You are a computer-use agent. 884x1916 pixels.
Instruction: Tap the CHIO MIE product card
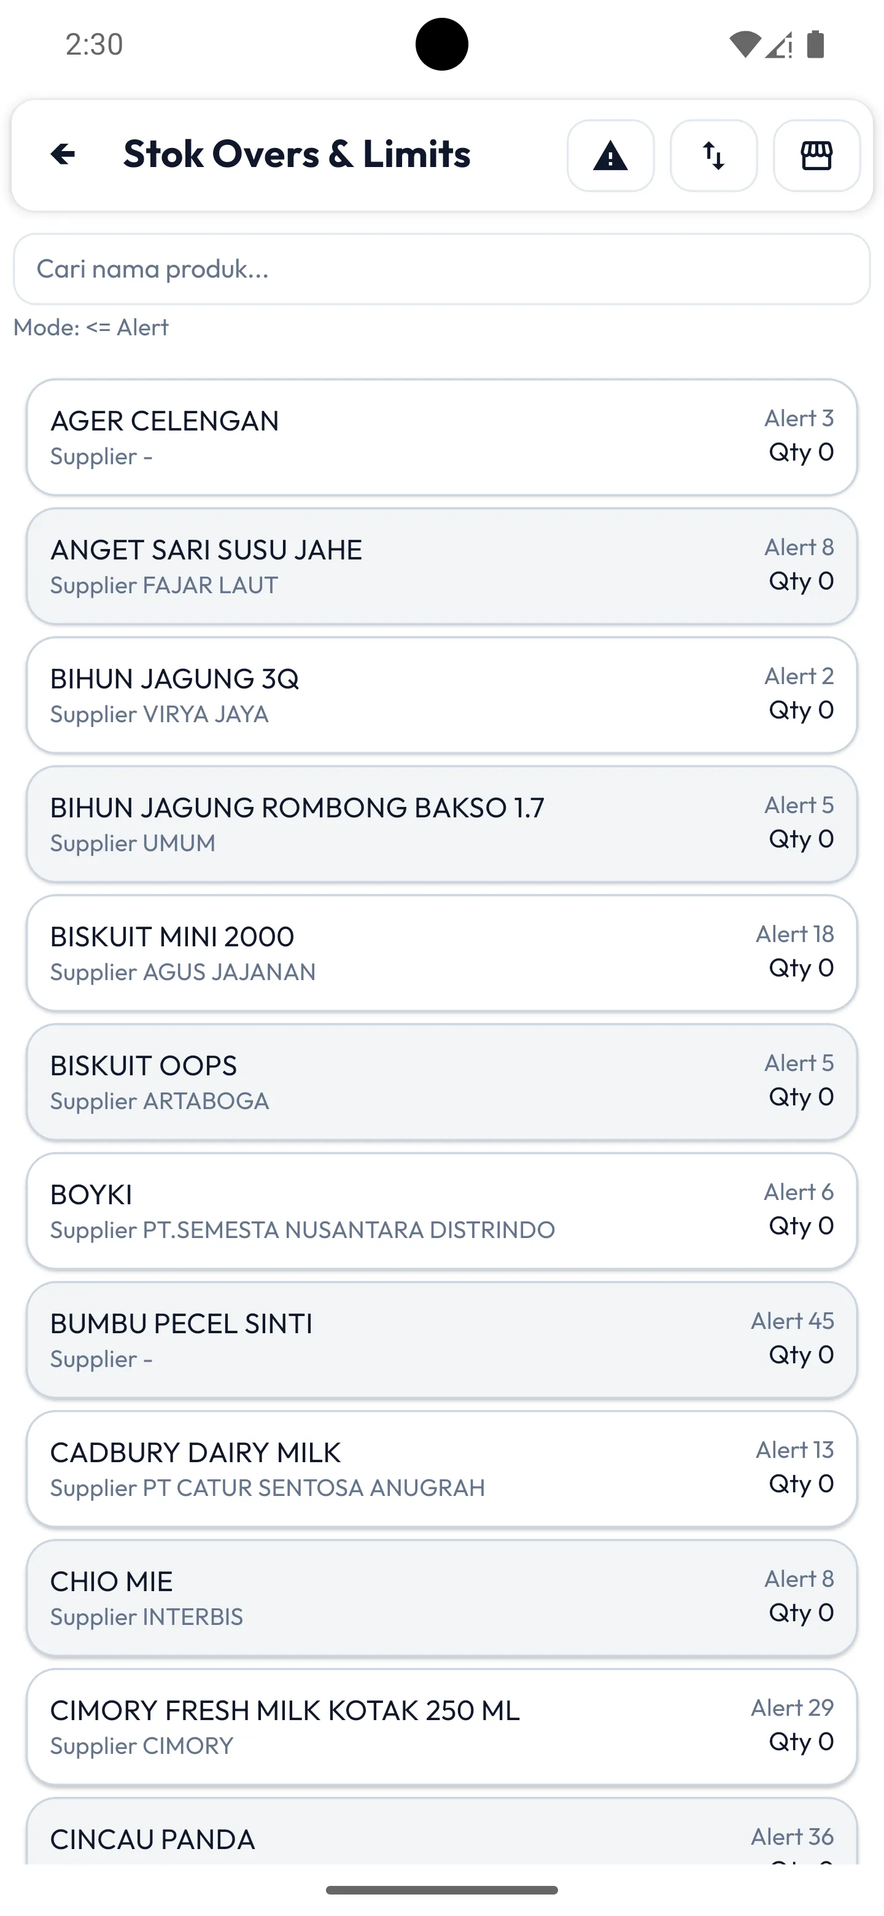(441, 1598)
